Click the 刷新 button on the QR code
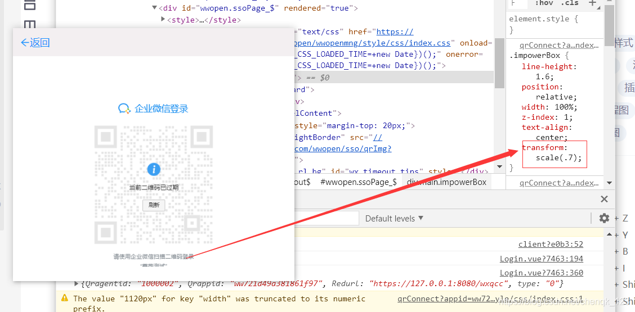This screenshot has width=635, height=312. (154, 205)
